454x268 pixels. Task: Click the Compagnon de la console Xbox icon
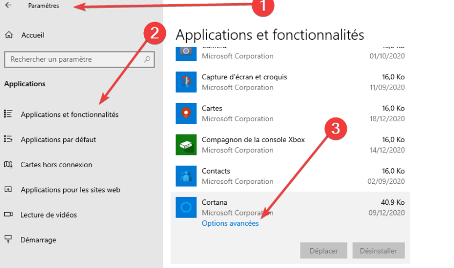(x=186, y=145)
